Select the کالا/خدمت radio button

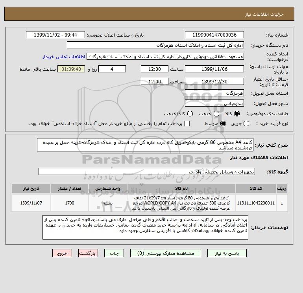coord(190,114)
